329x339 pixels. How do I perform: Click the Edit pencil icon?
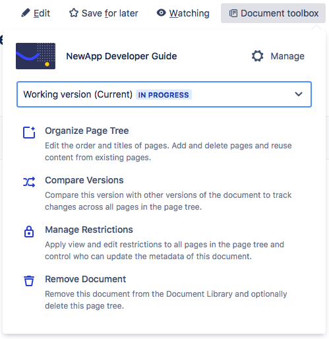click(25, 13)
